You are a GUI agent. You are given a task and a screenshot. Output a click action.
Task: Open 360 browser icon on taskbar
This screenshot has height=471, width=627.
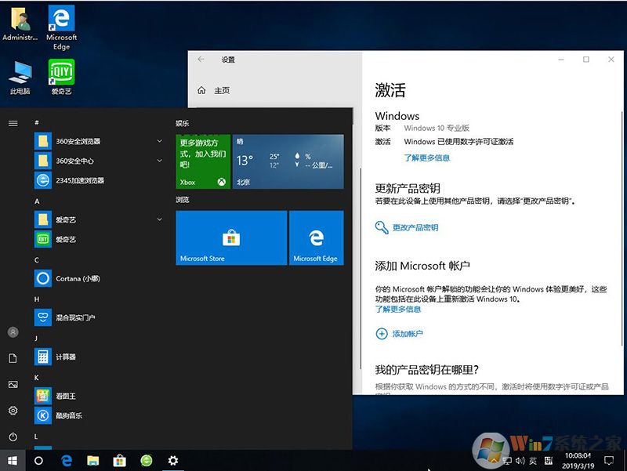pyautogui.click(x=147, y=461)
